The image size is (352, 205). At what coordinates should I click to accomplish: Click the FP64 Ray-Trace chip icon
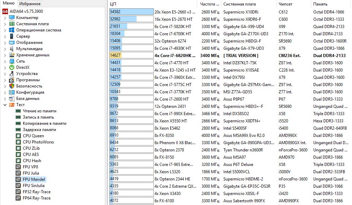18,198
